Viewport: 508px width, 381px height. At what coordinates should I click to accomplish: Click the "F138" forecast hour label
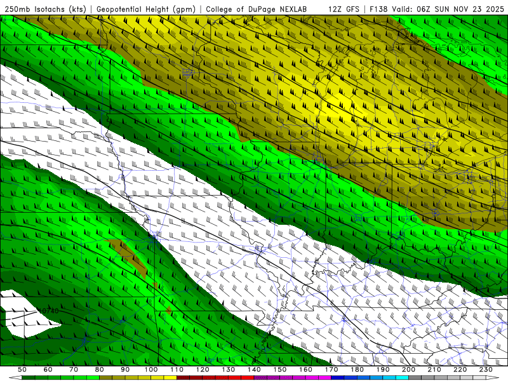[378, 9]
